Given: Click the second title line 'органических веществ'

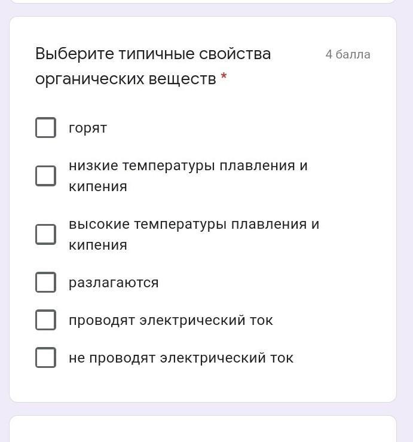Looking at the screenshot, I should coord(126,79).
